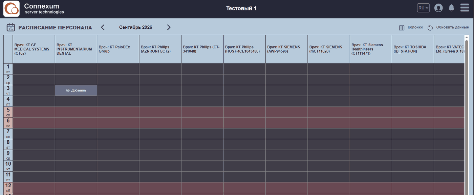Click day 1 cell under KT PaloDEx Group
The image size is (474, 195).
pos(118,69)
